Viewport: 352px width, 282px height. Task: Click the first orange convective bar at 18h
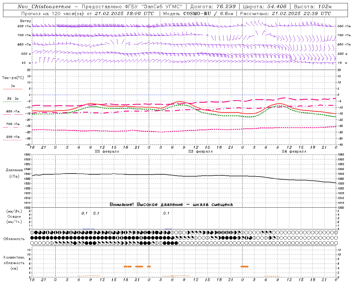click(x=128, y=267)
